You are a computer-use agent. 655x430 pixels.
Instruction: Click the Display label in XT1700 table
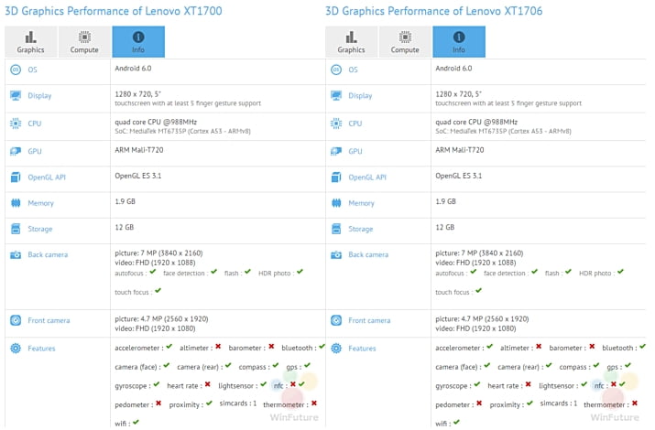[x=39, y=95]
